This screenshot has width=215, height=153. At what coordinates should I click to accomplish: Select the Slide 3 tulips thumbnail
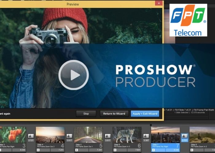click(x=13, y=135)
